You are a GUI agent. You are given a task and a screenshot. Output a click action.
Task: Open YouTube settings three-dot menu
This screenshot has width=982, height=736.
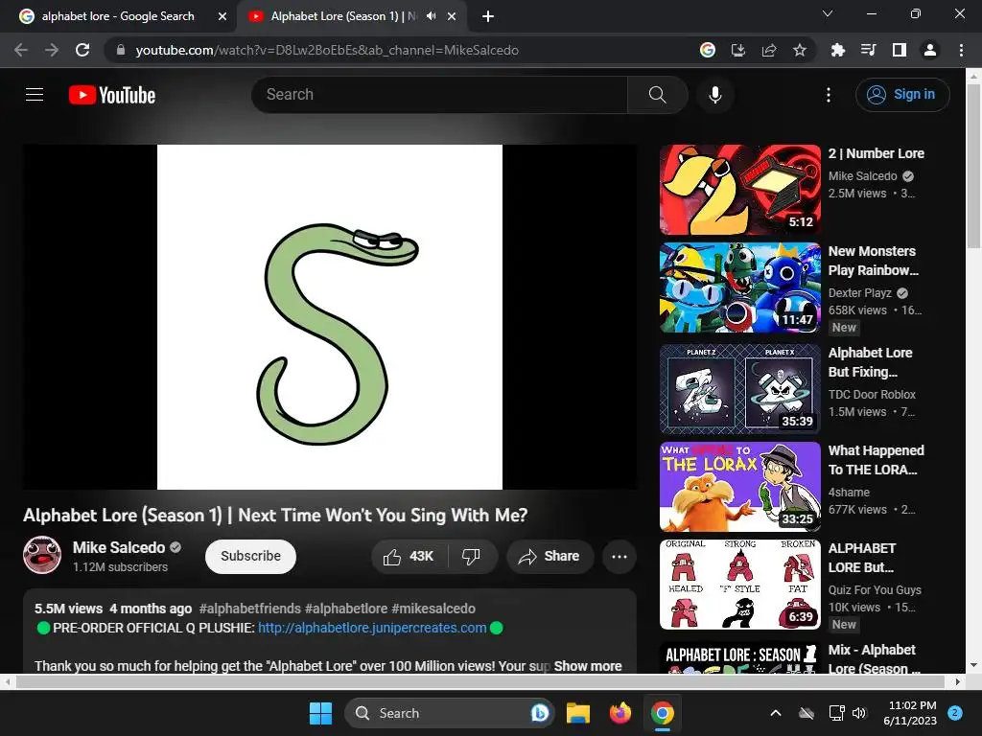828,95
